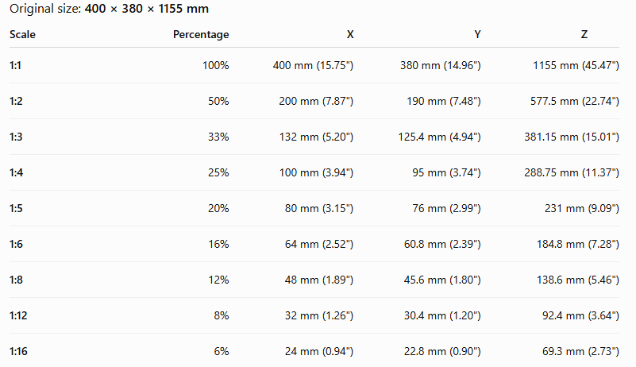Click the 8% percentage cell
The width and height of the screenshot is (636, 367).
pyautogui.click(x=222, y=315)
